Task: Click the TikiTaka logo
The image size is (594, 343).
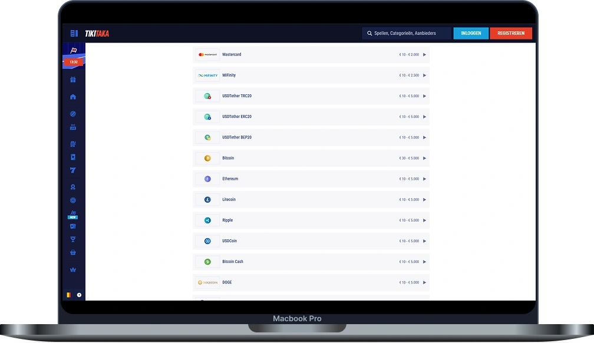Action: point(97,34)
